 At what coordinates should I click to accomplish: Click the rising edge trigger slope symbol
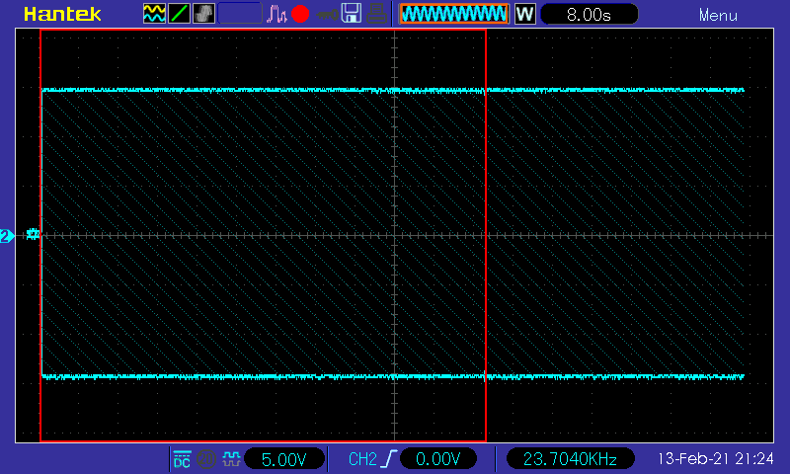390,459
